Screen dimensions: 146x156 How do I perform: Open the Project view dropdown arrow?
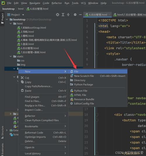point(23,15)
